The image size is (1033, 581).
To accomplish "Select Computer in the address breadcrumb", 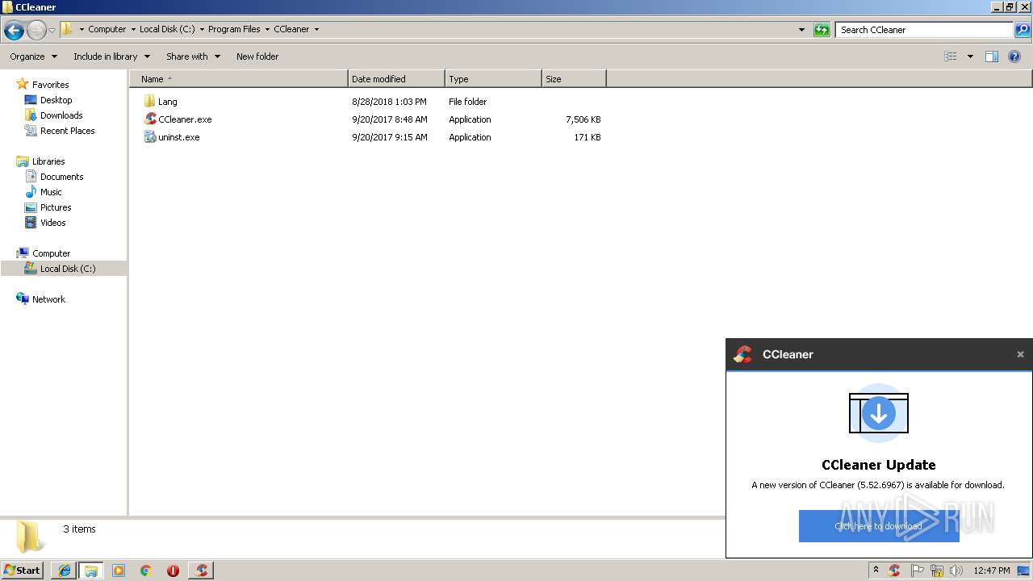I will (107, 29).
